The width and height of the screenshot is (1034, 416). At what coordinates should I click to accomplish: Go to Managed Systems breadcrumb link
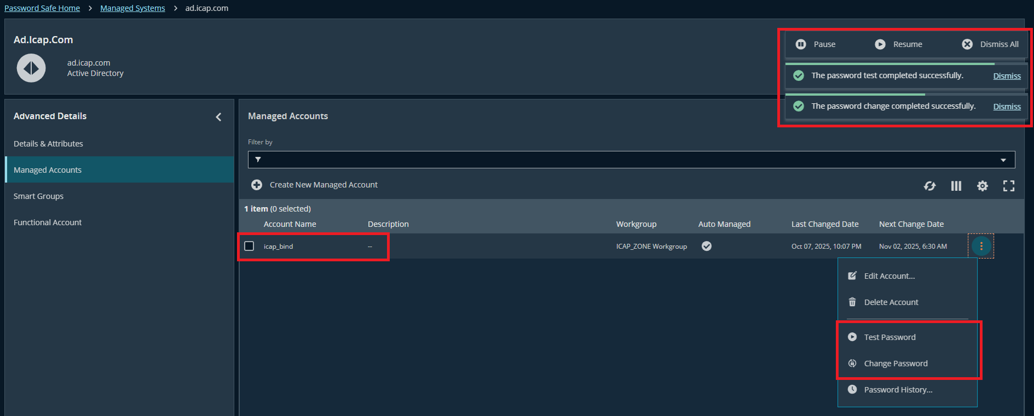tap(132, 8)
